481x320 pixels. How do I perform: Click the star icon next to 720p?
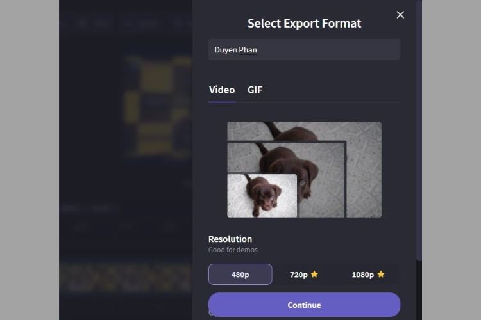point(314,274)
